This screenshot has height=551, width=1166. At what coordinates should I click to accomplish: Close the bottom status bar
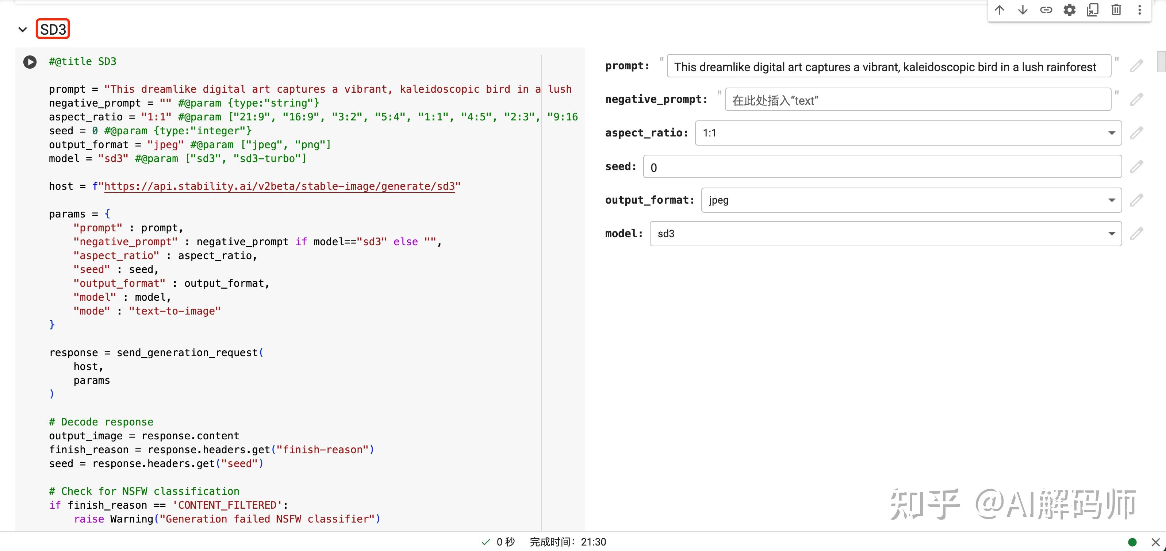point(1155,542)
